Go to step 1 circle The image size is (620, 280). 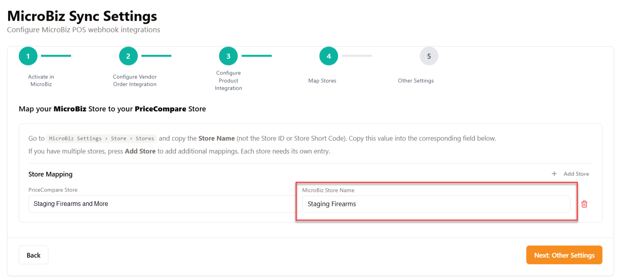point(28,56)
